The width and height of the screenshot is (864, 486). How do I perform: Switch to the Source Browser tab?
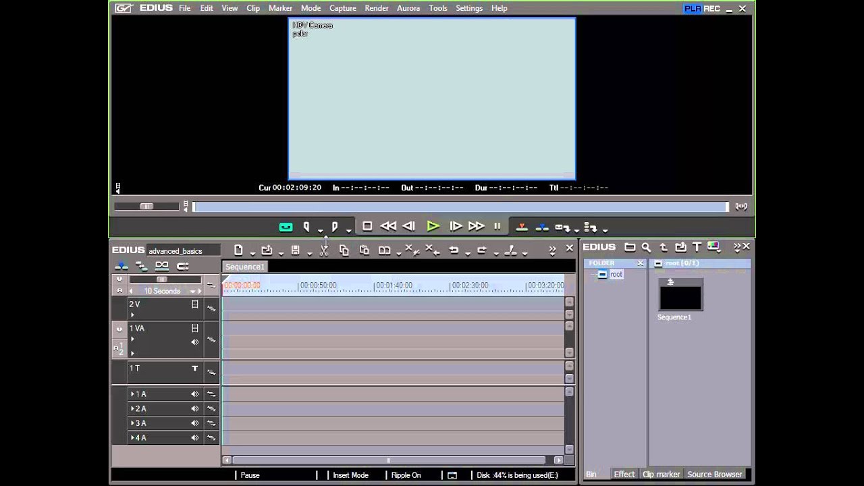[x=714, y=475]
